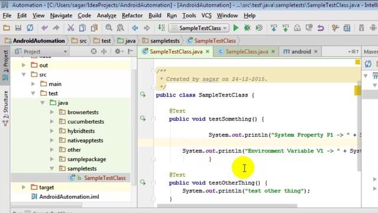Click the VCS Update Project icon
Image resolution: width=378 pixels, height=213 pixels.
274,28
